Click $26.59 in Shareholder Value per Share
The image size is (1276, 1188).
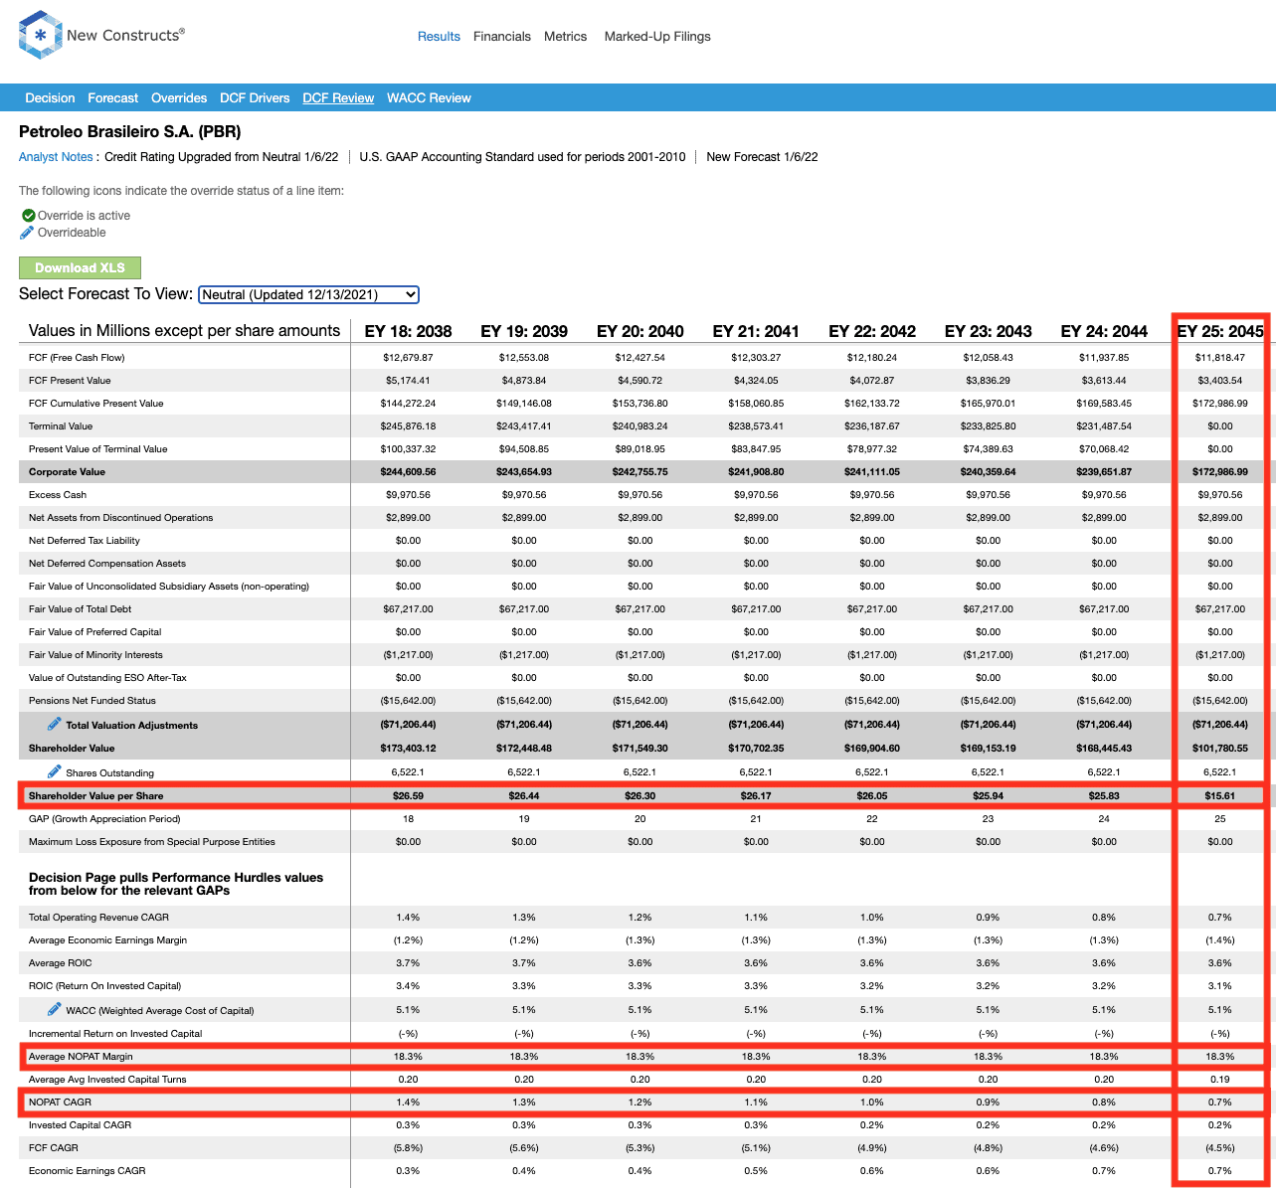pyautogui.click(x=408, y=796)
